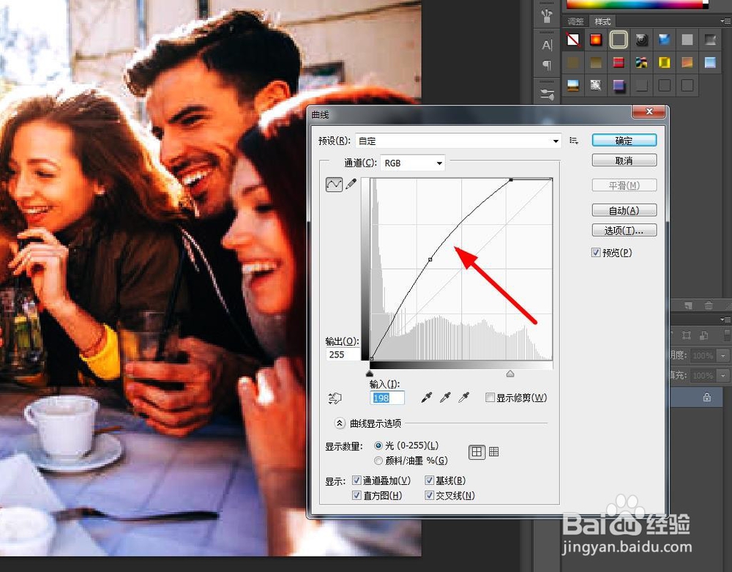732x572 pixels.
Task: Click the create-new icon beside the trash icon
Action: pos(688,305)
